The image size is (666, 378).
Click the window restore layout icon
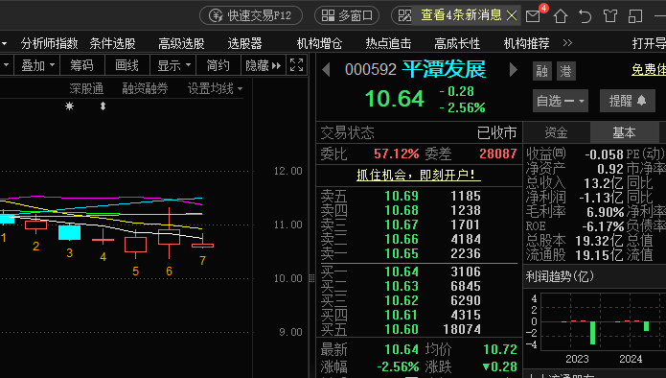click(635, 16)
